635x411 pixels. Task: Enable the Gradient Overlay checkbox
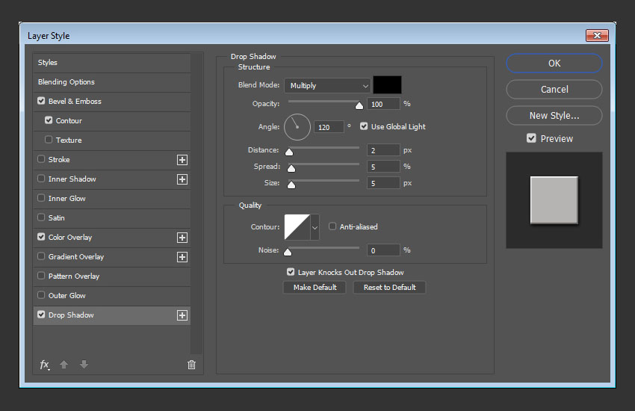coord(41,256)
